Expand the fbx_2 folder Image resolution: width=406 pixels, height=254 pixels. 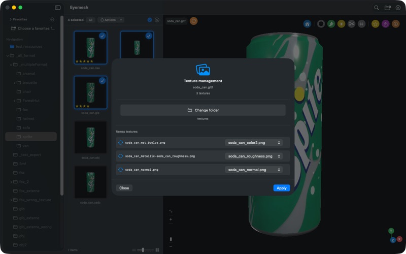tap(11, 182)
